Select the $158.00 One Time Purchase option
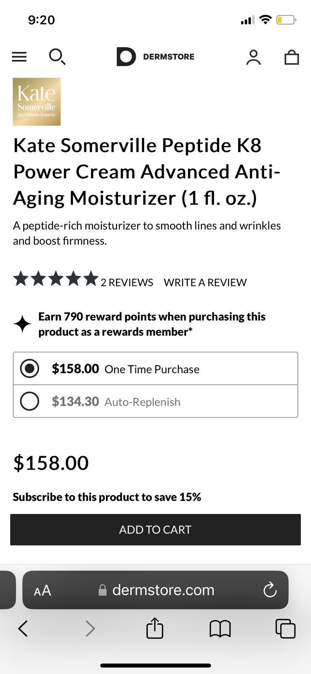The image size is (311, 674). point(155,369)
